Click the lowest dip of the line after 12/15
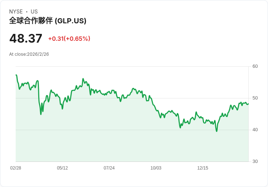 [217, 131]
